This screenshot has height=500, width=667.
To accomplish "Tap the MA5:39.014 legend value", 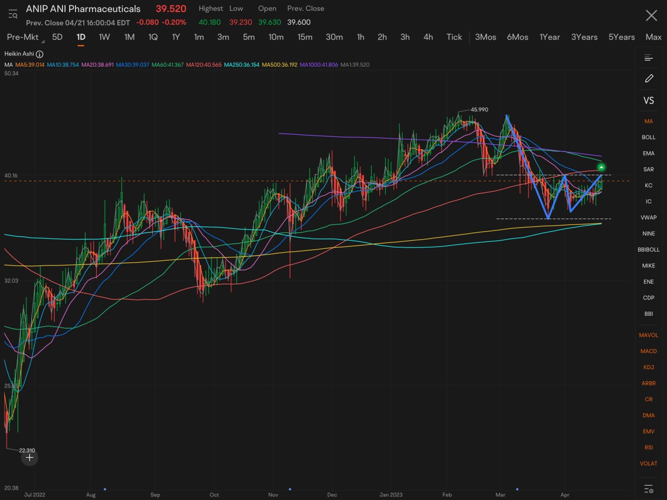I will (30, 65).
